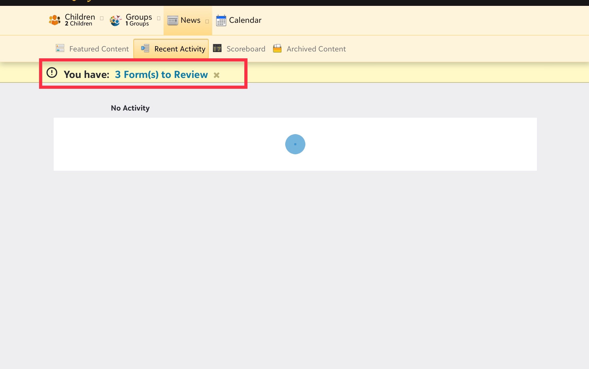This screenshot has height=369, width=589.
Task: Expand the News dropdown arrow
Action: pyautogui.click(x=207, y=21)
